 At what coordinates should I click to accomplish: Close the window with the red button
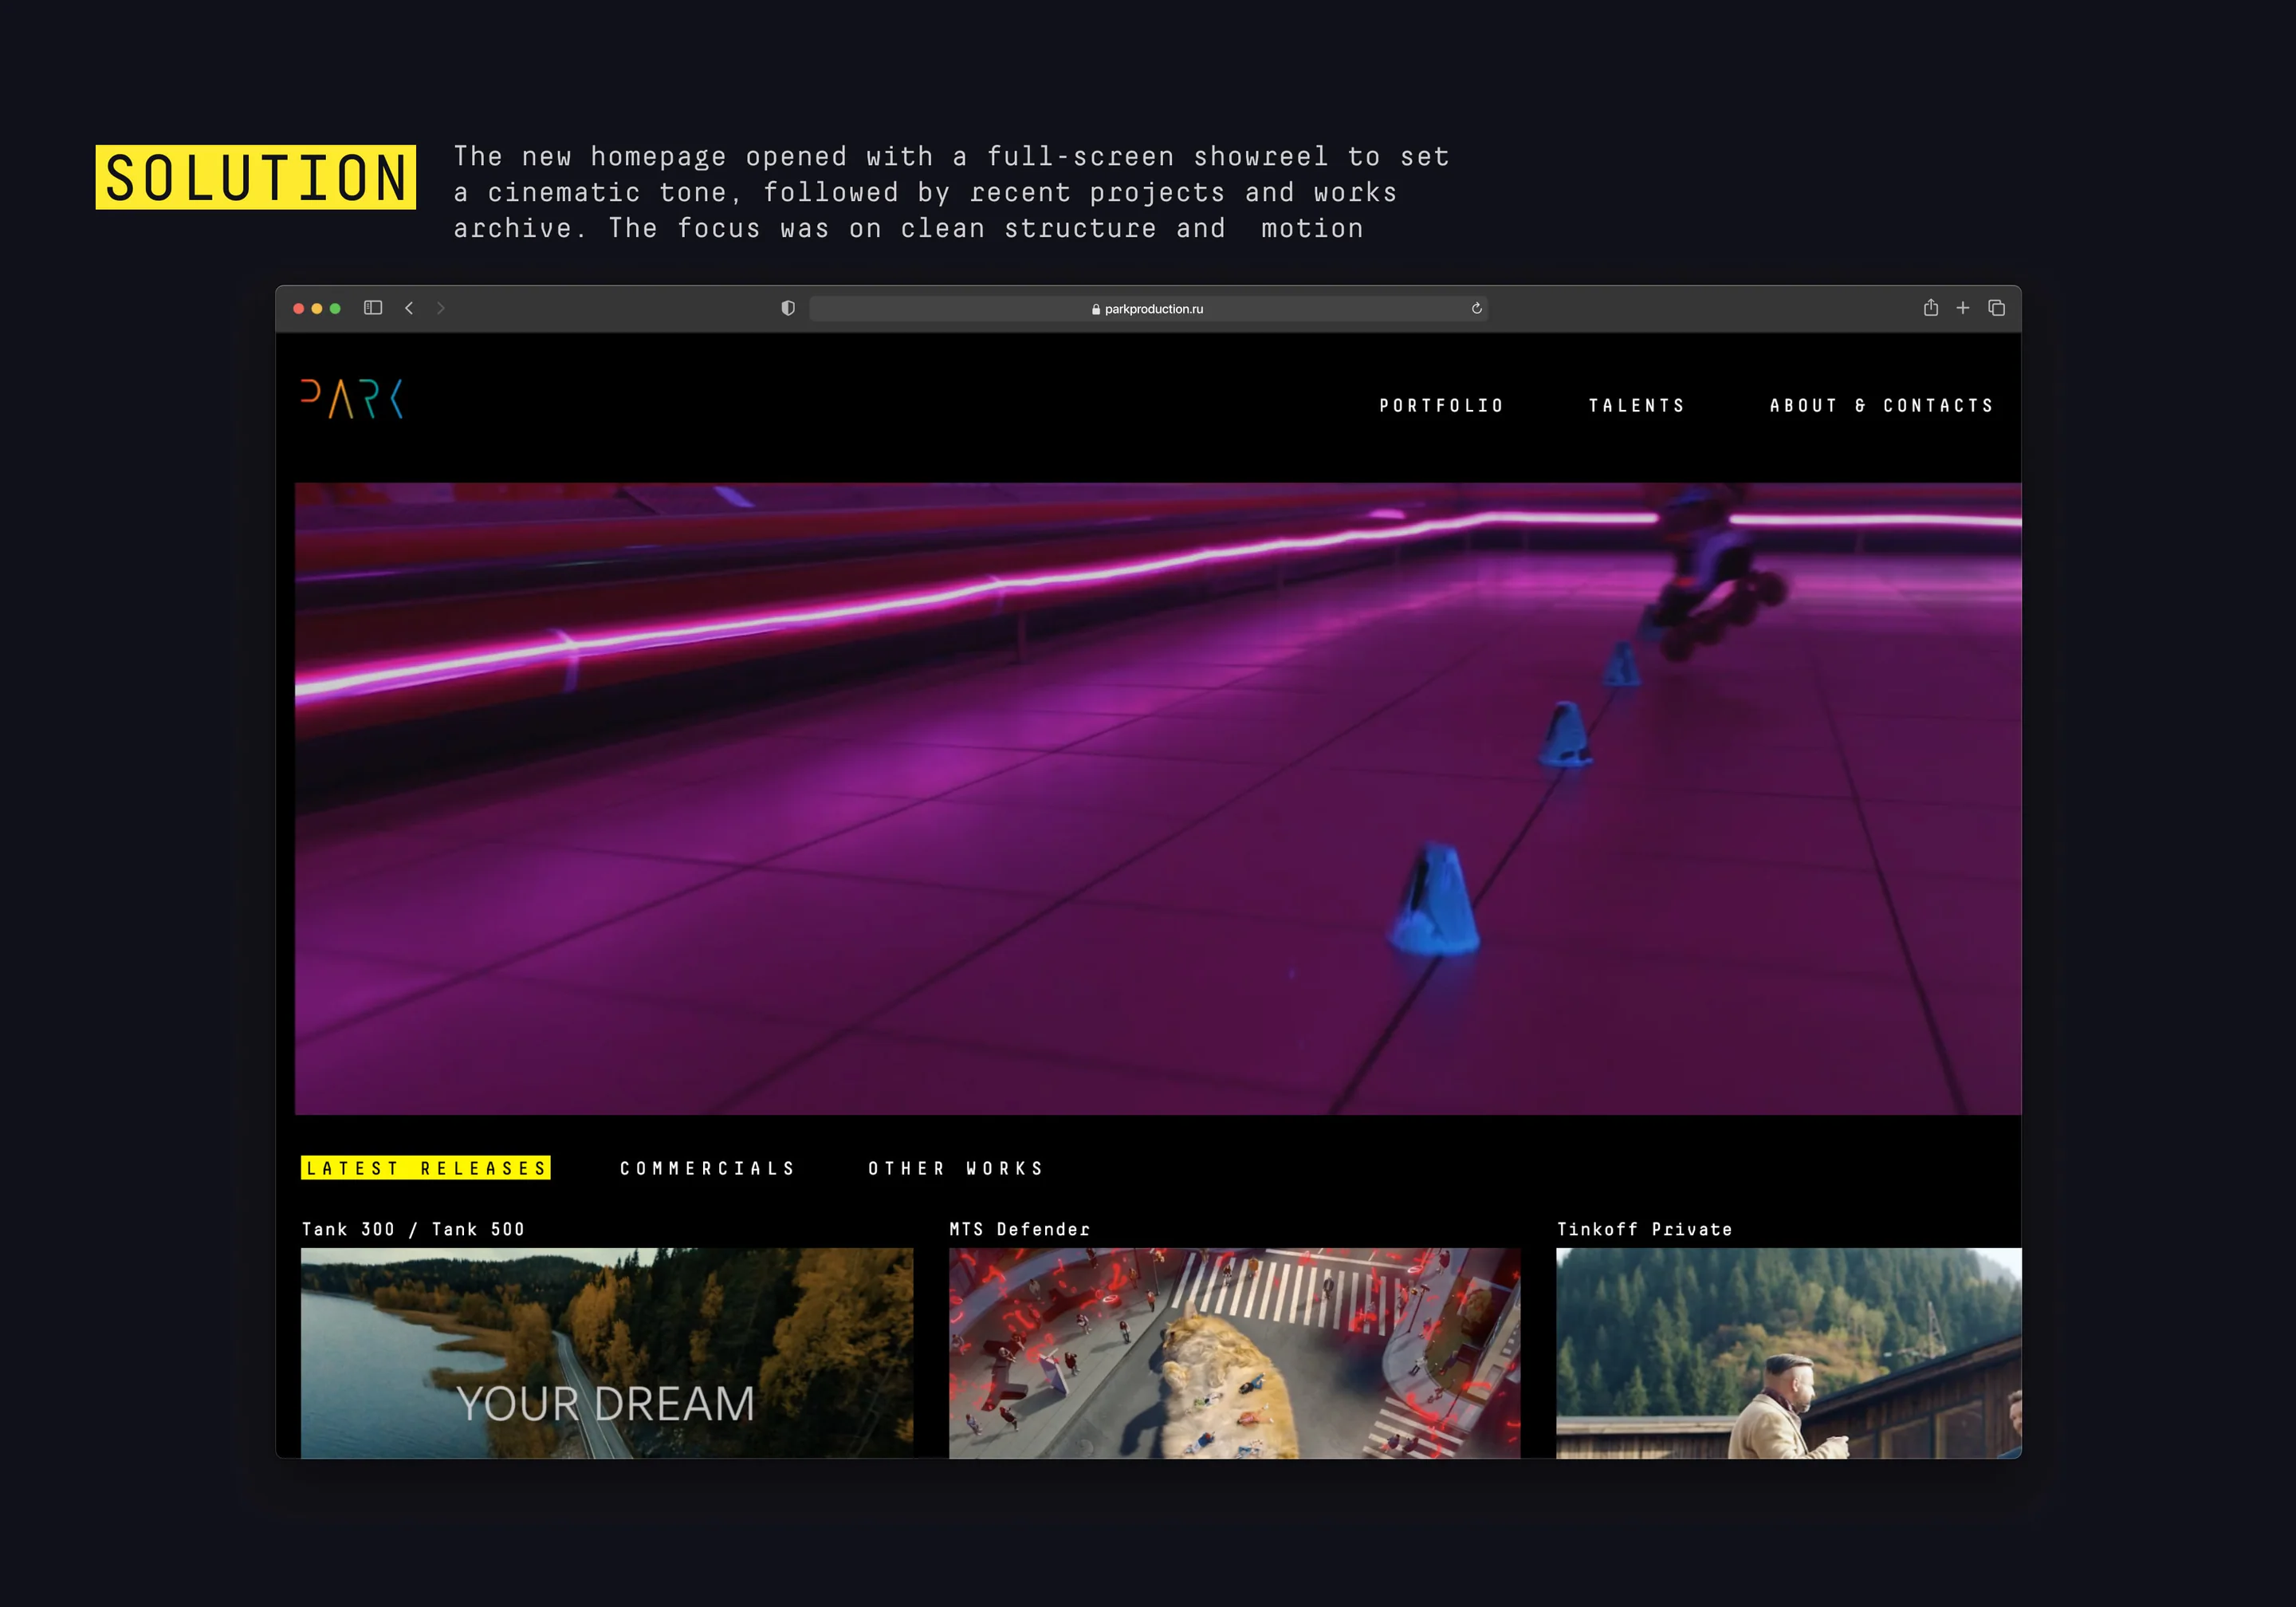point(298,308)
